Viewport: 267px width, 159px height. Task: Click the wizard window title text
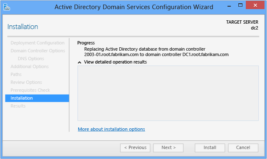pyautogui.click(x=134, y=7)
